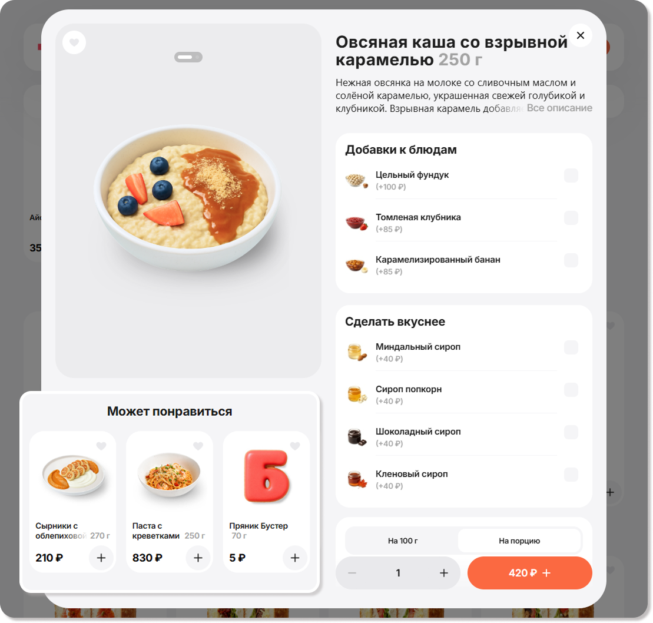Close the dish details dialog

point(581,35)
